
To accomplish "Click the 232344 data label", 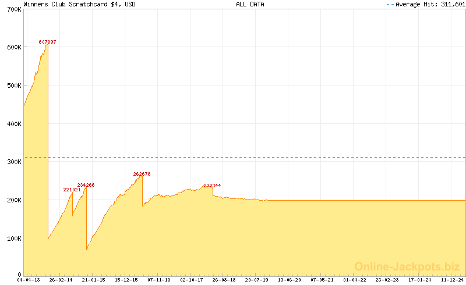I will (x=212, y=186).
